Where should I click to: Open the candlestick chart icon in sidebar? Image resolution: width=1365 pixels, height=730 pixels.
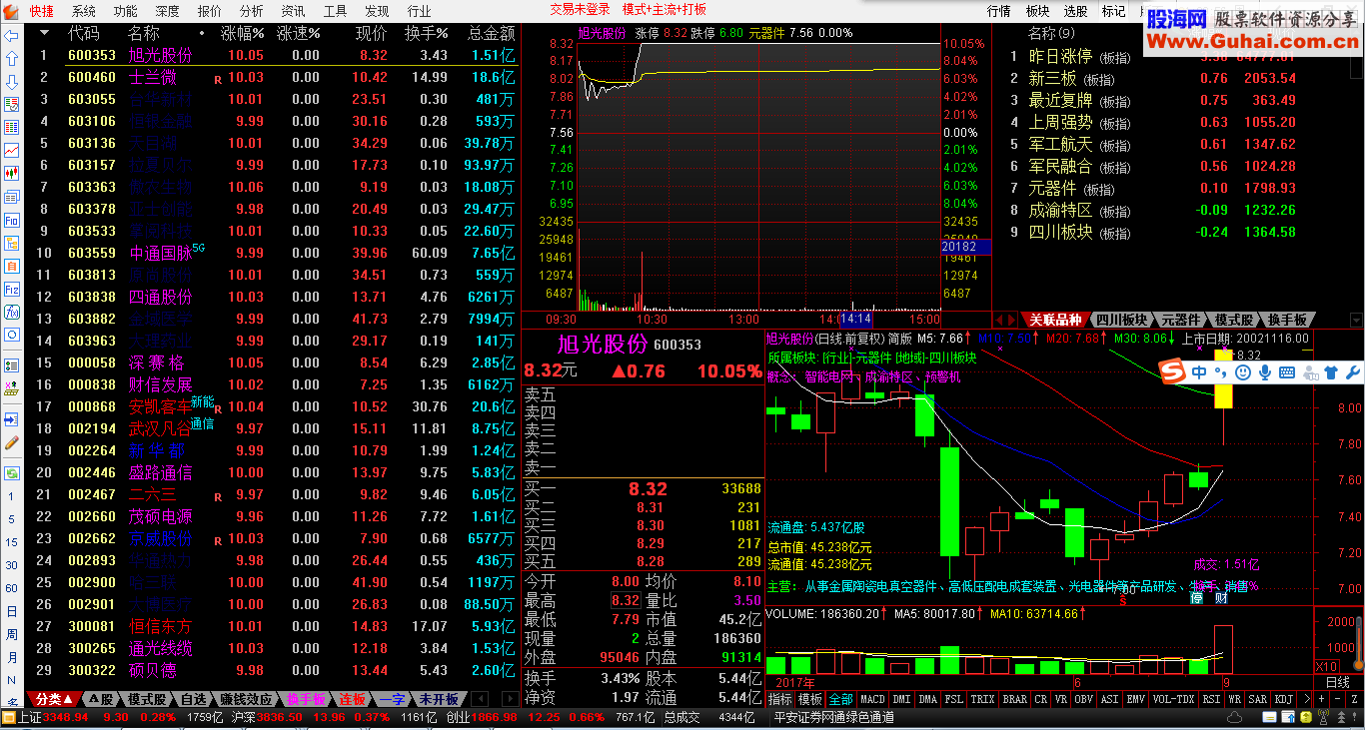[x=11, y=173]
